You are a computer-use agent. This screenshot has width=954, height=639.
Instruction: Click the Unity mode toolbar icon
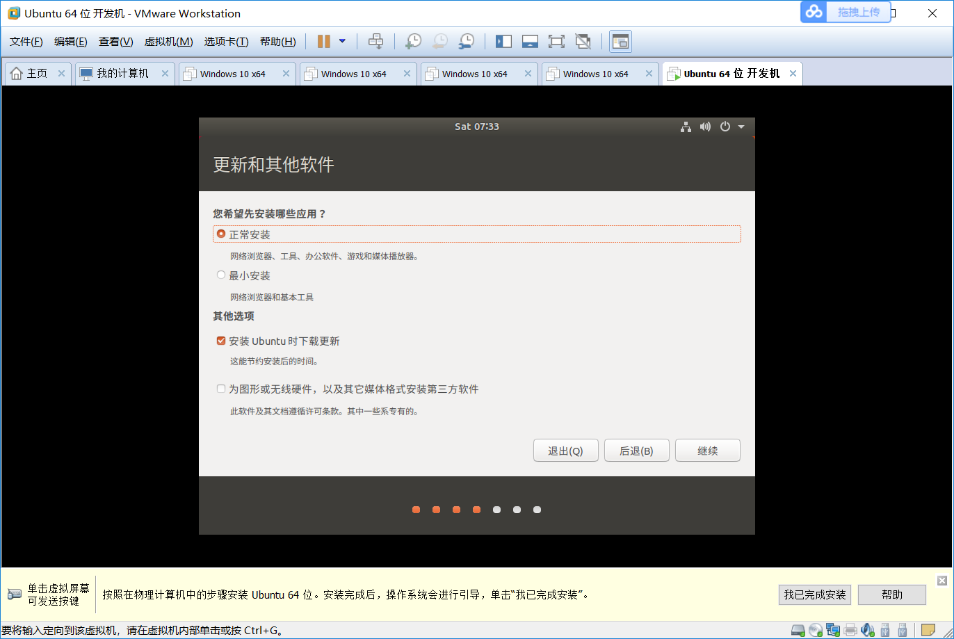583,42
